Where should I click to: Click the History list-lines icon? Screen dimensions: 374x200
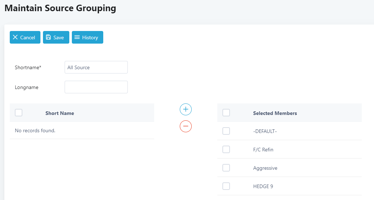coord(77,37)
